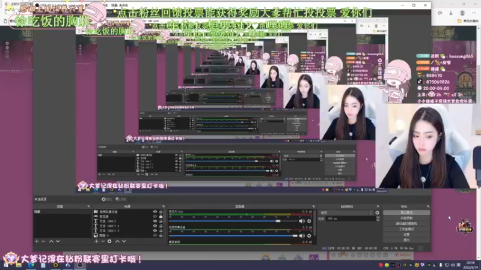Click the OBS Studio taskbar icon
This screenshot has width=481, height=270.
click(x=80, y=265)
